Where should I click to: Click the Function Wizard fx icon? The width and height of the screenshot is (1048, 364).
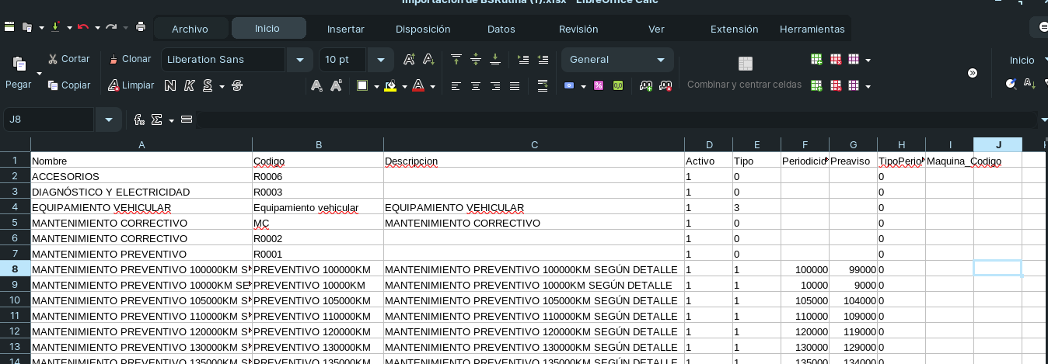click(139, 120)
